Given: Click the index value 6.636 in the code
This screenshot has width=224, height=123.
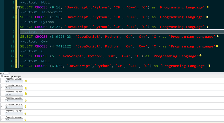Looking at the screenshot, I should click(x=57, y=66).
